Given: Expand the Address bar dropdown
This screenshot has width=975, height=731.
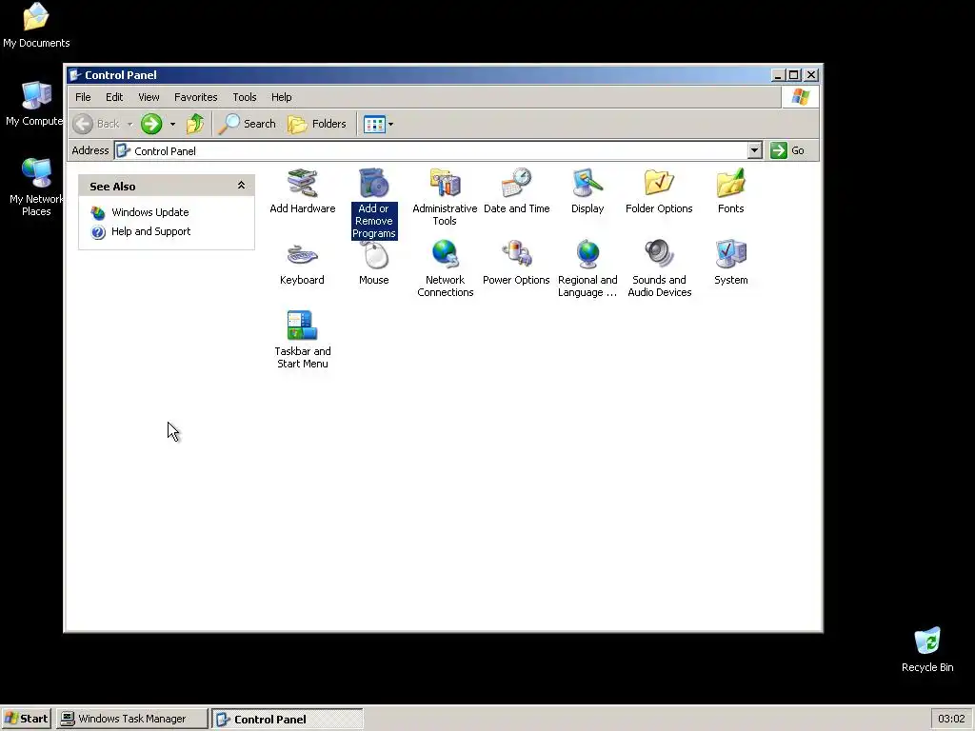Looking at the screenshot, I should click(x=754, y=150).
